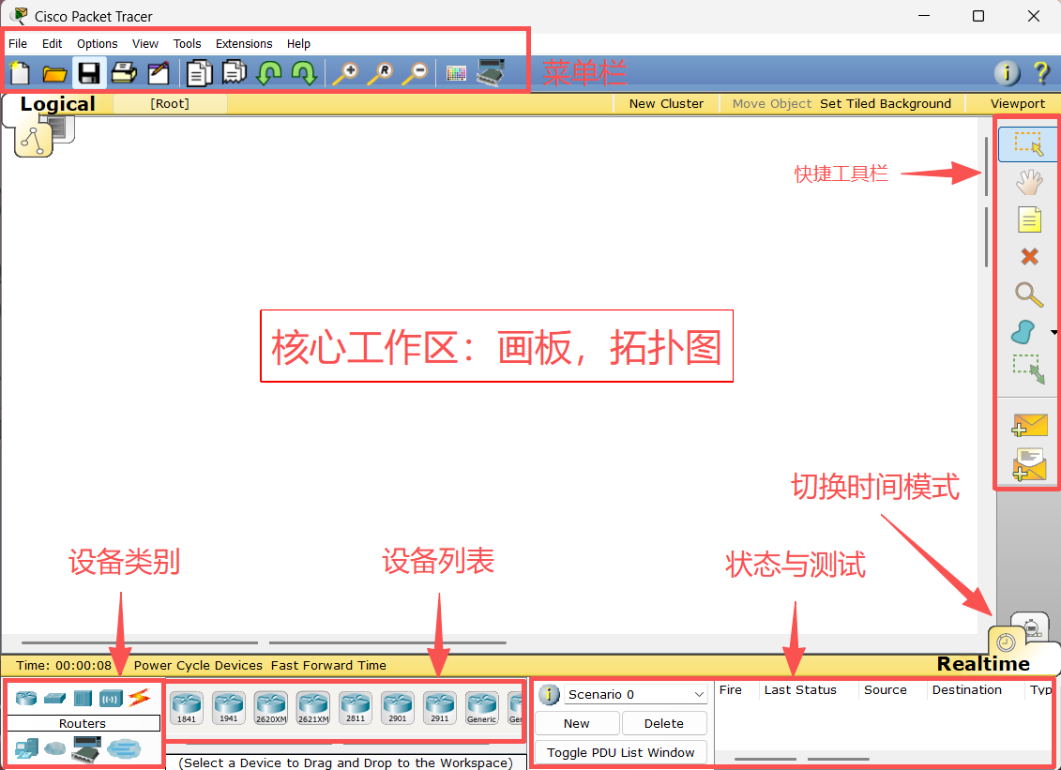Pick the red X Delete tool

(1030, 256)
